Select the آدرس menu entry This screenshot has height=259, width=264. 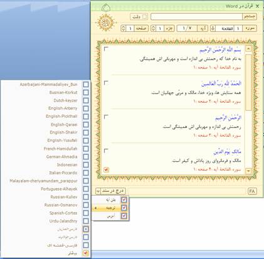pyautogui.click(x=111, y=216)
